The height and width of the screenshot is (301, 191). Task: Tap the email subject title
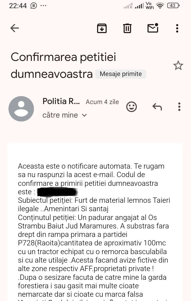63,65
